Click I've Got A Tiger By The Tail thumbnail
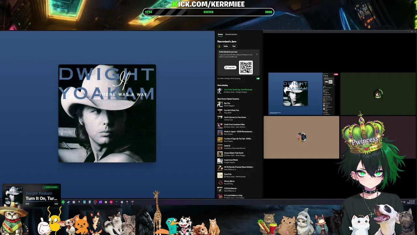Image resolution: width=417 pixels, height=235 pixels. pyautogui.click(x=220, y=140)
